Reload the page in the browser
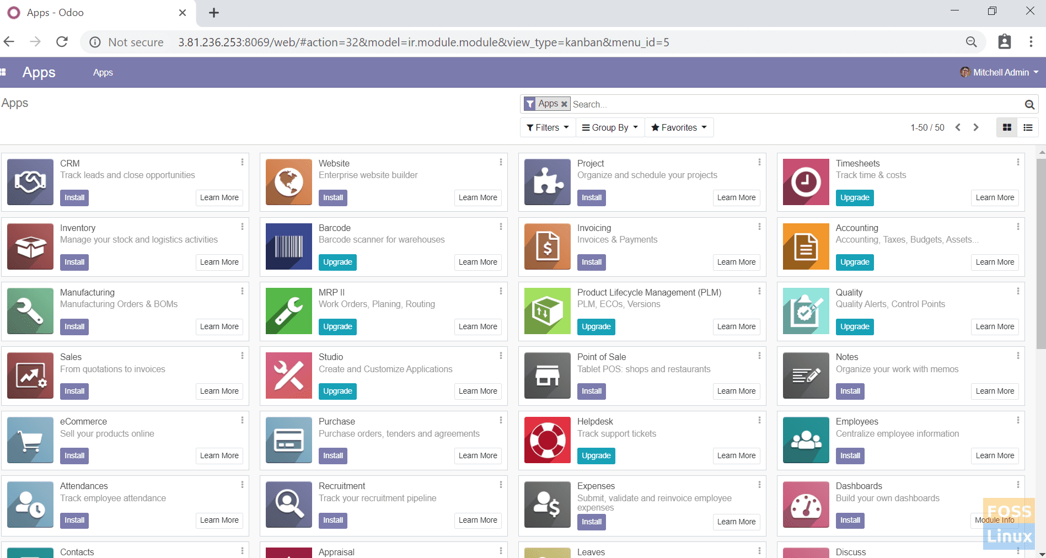Image resolution: width=1046 pixels, height=558 pixels. click(x=62, y=42)
